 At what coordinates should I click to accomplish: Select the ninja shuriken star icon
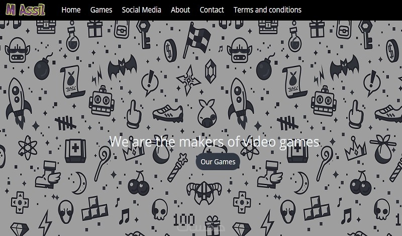click(189, 80)
